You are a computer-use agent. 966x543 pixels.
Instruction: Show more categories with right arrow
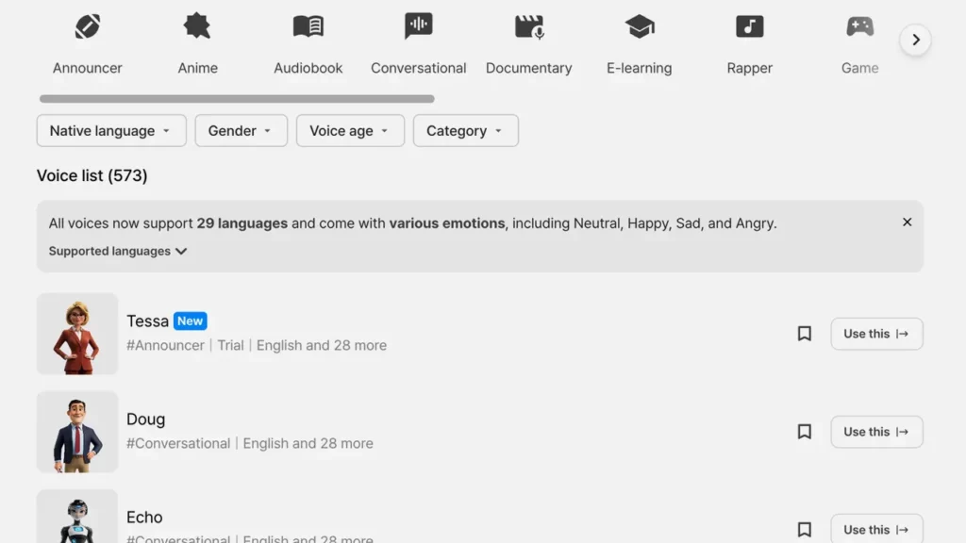(915, 40)
